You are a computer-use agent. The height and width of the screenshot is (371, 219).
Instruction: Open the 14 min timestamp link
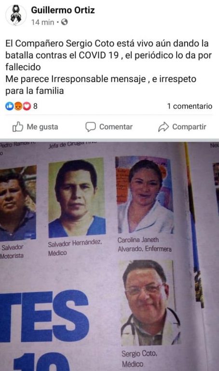click(x=42, y=22)
